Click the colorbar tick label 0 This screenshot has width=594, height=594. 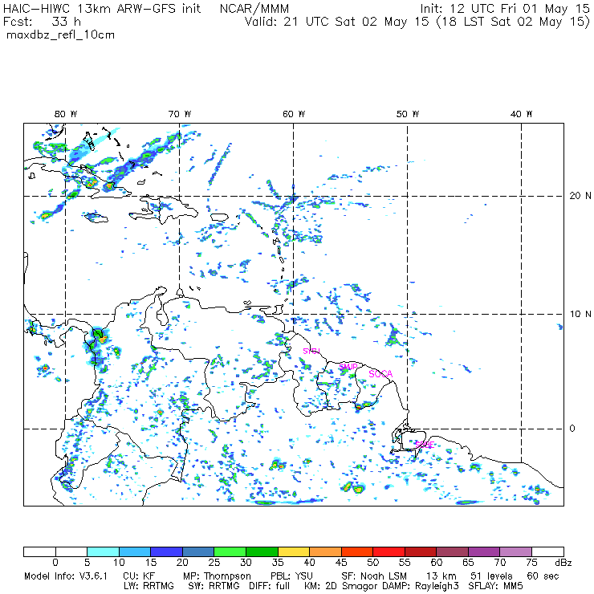click(55, 563)
